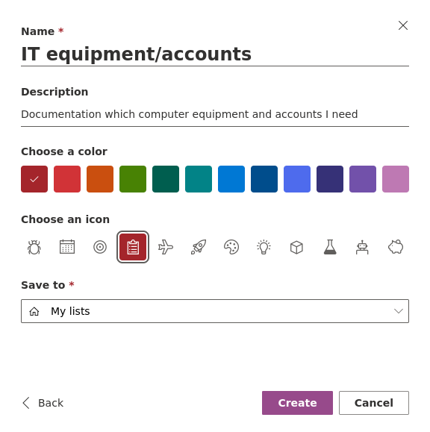
Task: Select the highlighted clipboard icon
Action: [x=133, y=247]
